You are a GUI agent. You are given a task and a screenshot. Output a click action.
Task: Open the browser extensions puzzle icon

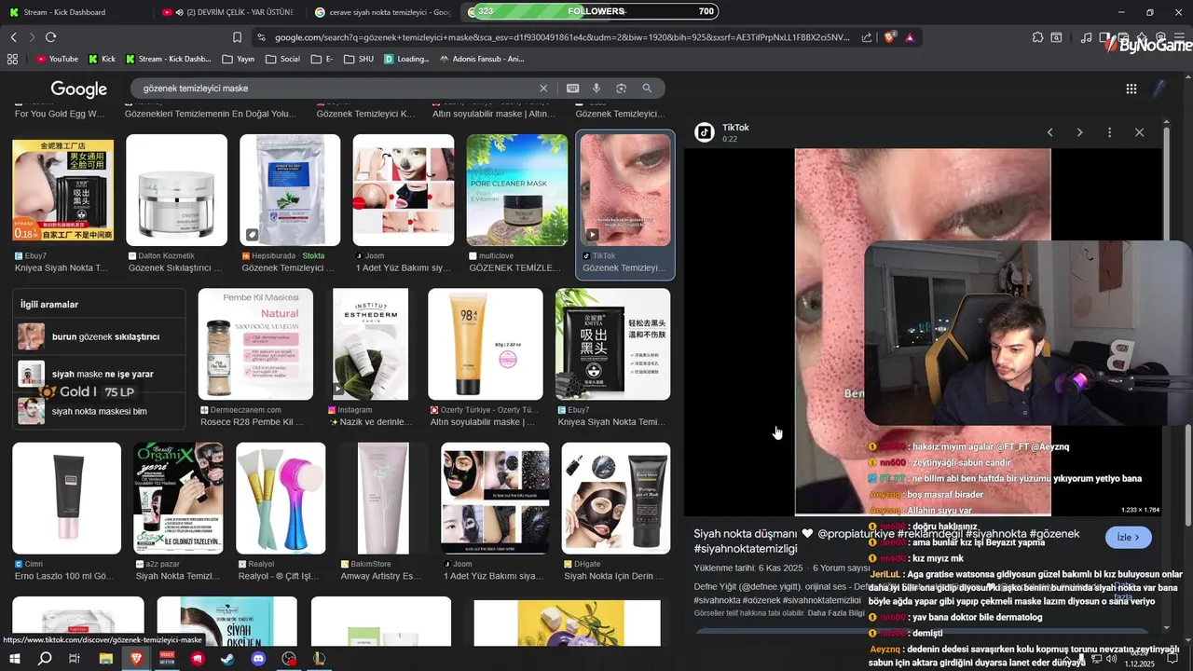(x=1037, y=37)
